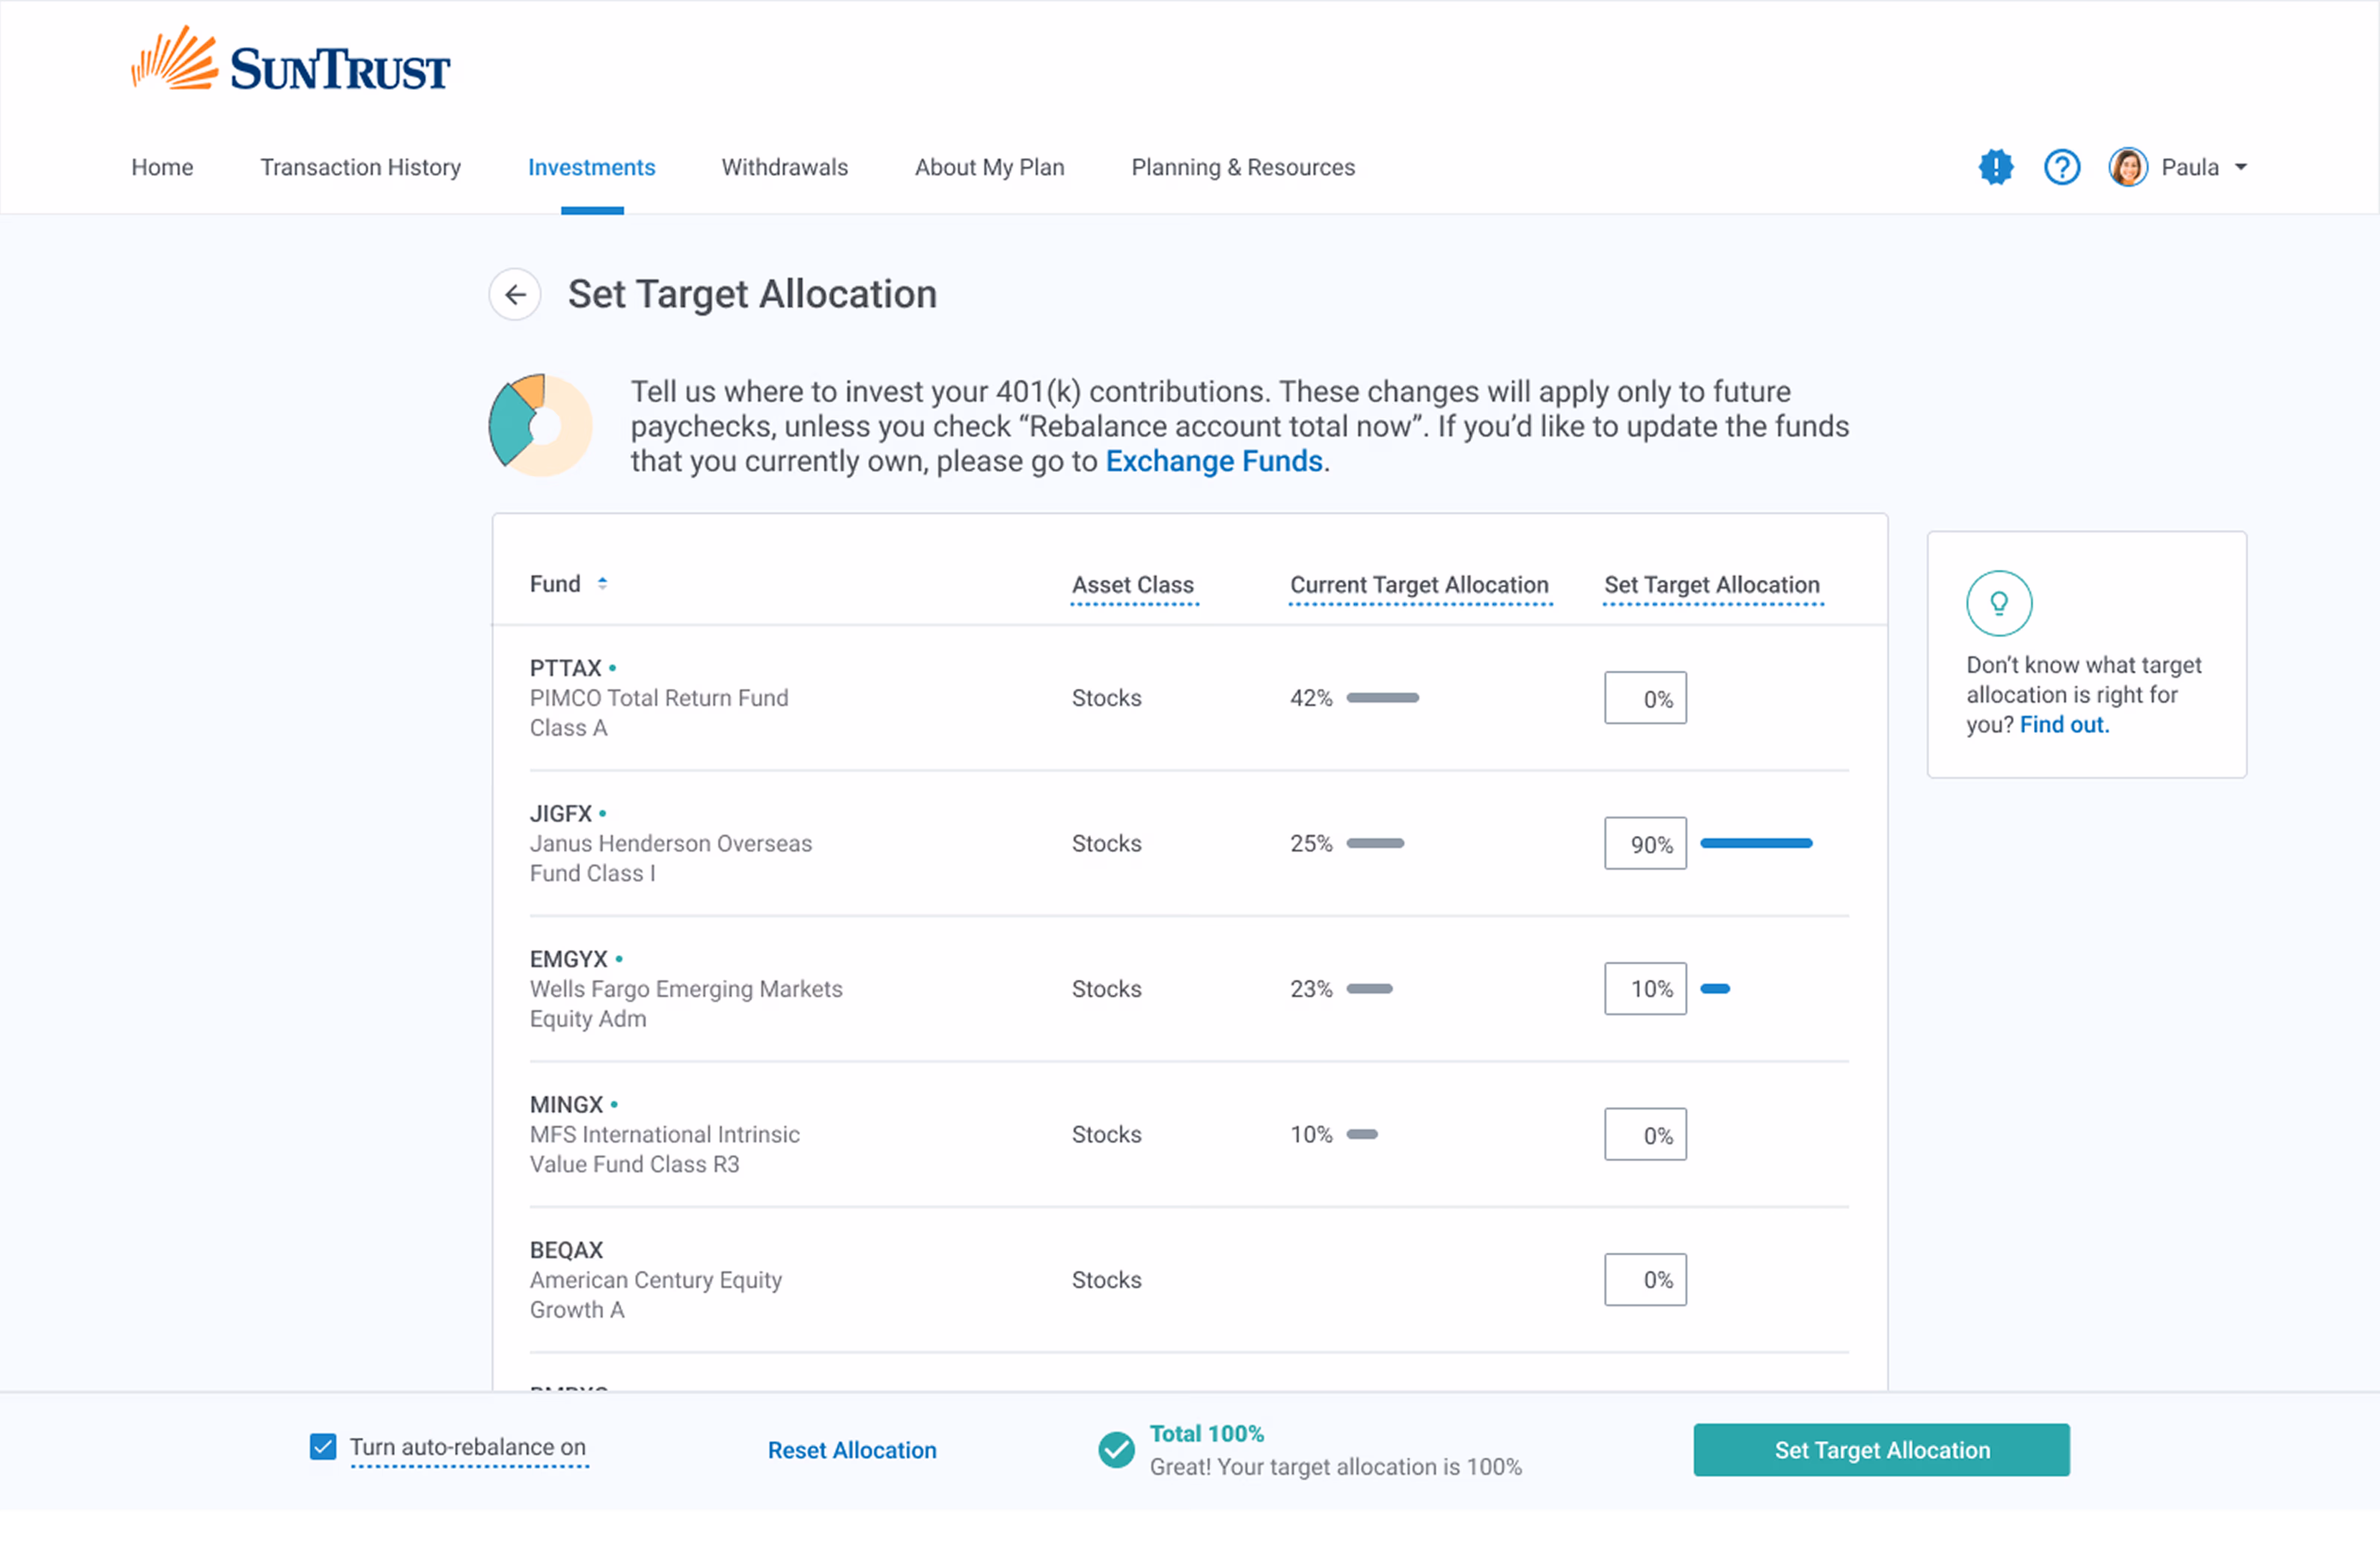Click the lightbulb tip icon
This screenshot has width=2380, height=1547.
(1999, 603)
